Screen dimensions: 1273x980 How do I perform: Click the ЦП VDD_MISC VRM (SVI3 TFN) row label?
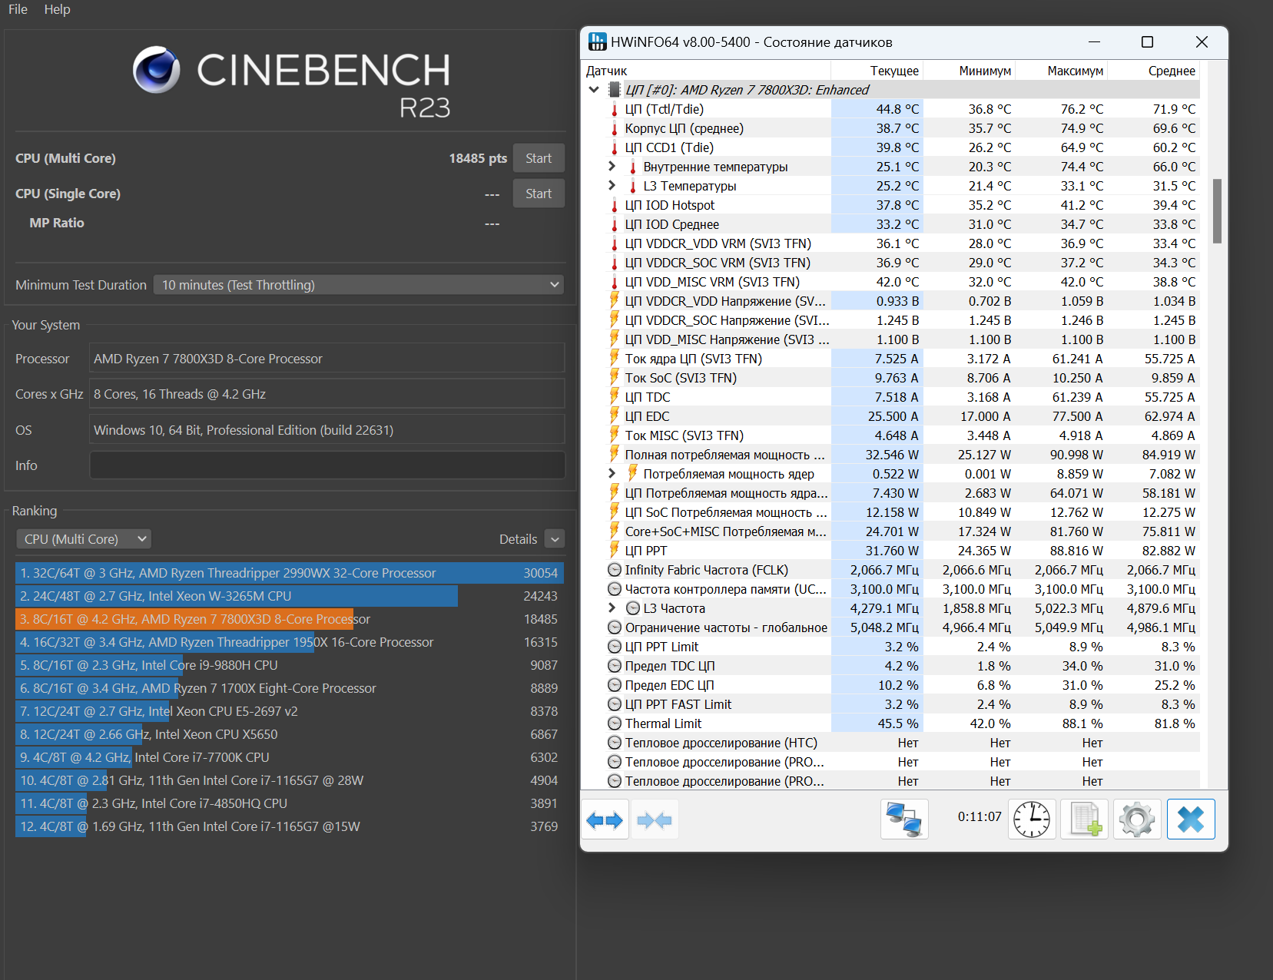click(x=712, y=282)
